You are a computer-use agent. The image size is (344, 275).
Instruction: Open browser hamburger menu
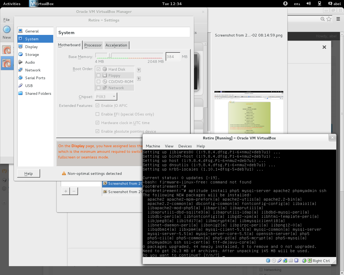click(338, 19)
